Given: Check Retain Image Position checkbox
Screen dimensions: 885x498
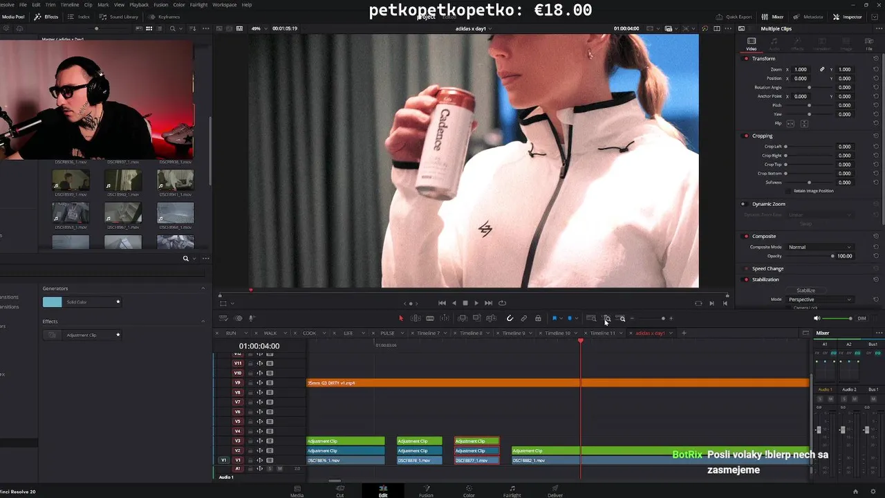Looking at the screenshot, I should point(789,191).
